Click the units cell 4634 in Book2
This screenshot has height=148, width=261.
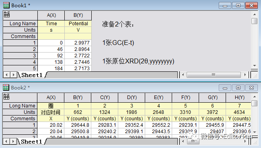pyautogui.click(x=239, y=112)
